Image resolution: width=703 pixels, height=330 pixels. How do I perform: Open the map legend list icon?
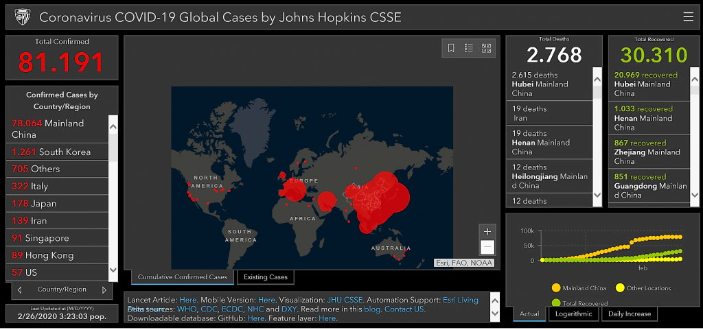coord(468,48)
